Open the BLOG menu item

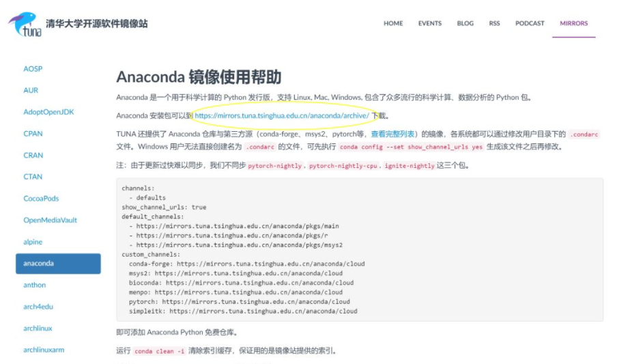[x=465, y=23]
